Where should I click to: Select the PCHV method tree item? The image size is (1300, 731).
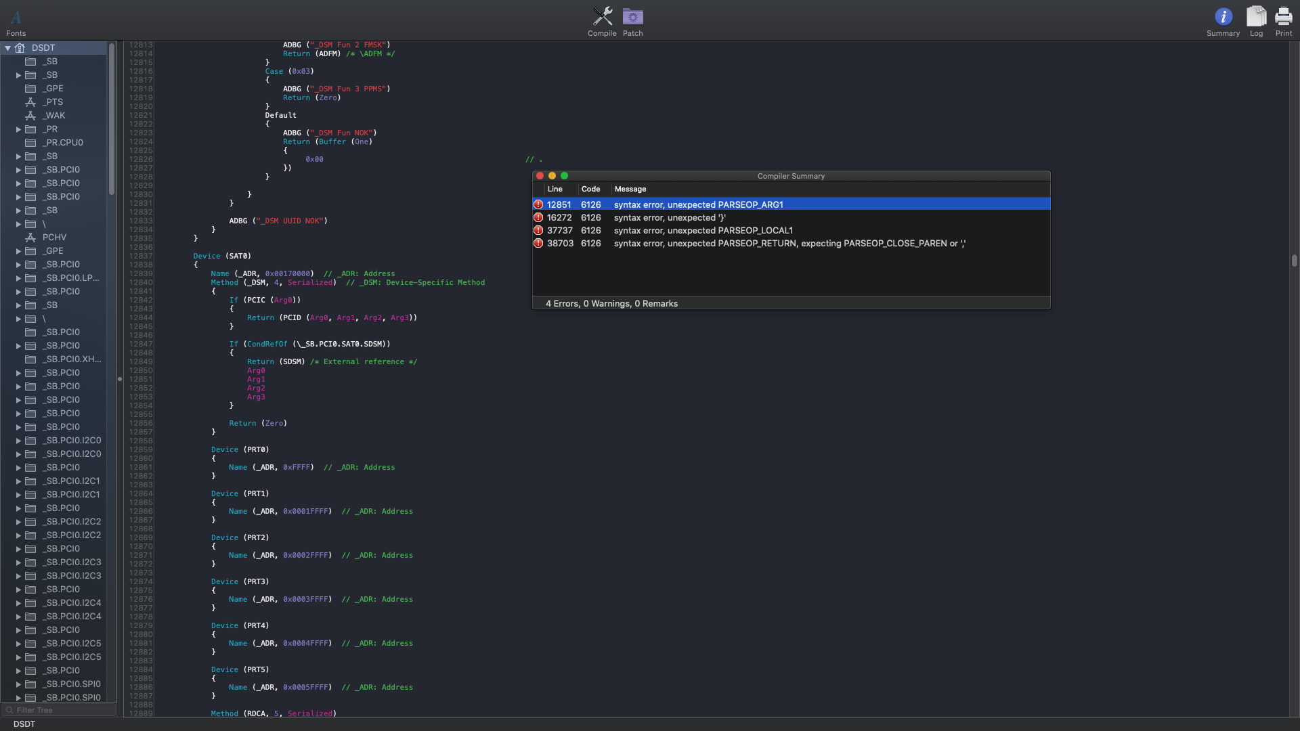click(x=54, y=238)
